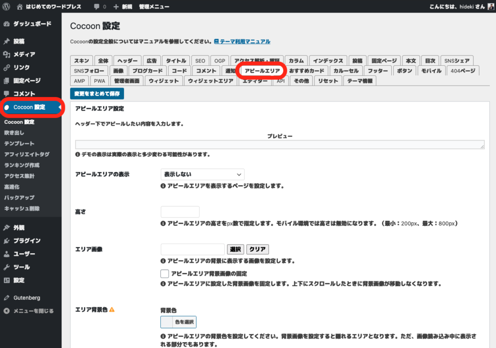Open the hideki user avatar
This screenshot has width=496, height=348.
click(x=491, y=6)
